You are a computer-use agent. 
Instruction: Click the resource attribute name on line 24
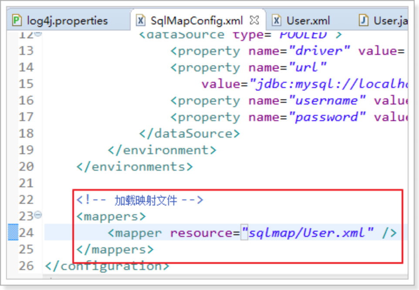201,233
